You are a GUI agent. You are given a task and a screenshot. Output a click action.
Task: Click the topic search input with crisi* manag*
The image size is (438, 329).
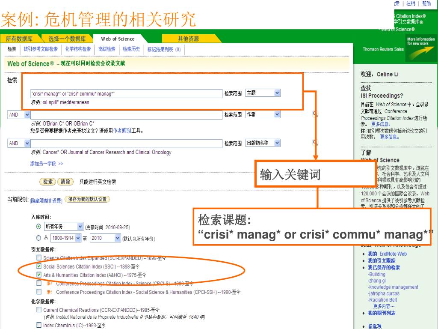click(126, 93)
